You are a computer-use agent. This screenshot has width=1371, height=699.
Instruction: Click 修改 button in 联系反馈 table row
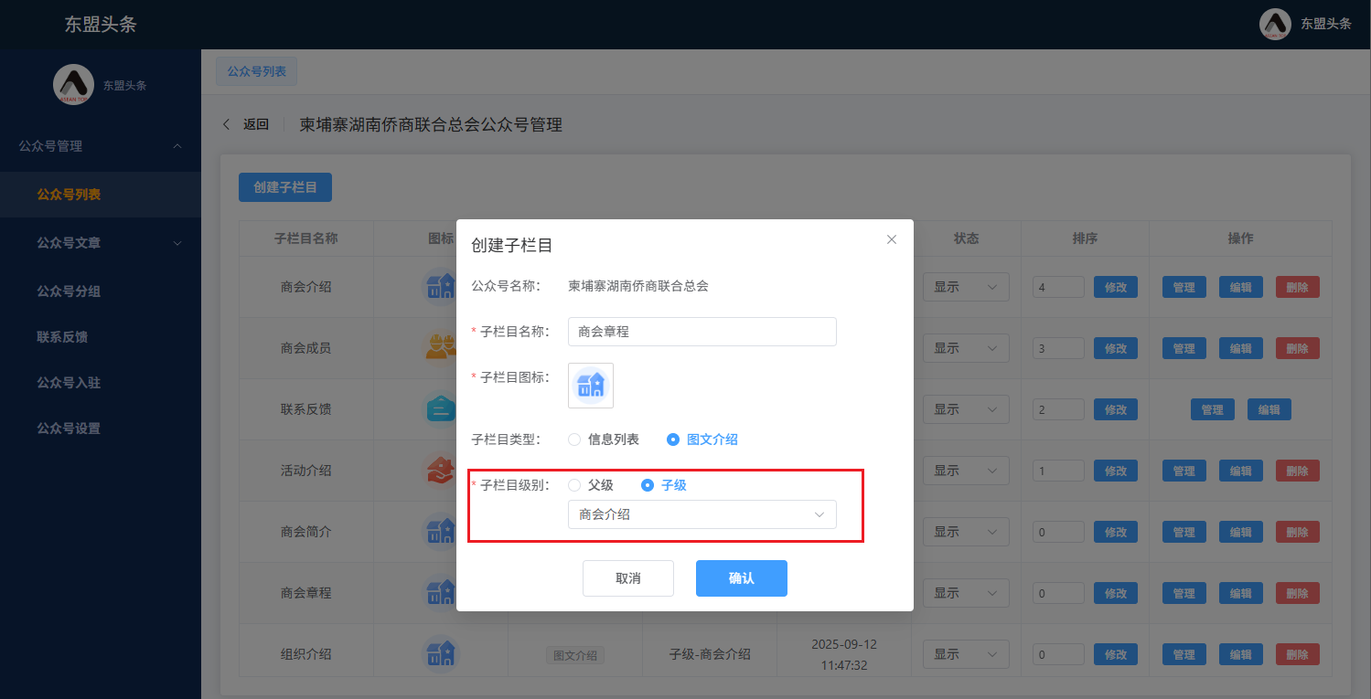tap(1116, 409)
